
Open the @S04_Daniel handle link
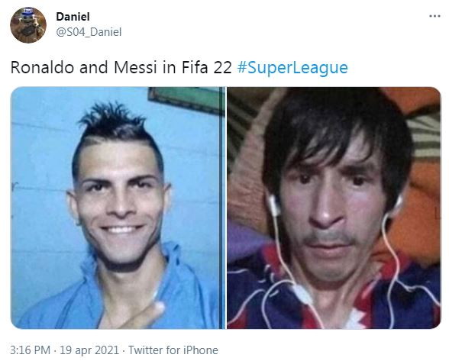[89, 32]
